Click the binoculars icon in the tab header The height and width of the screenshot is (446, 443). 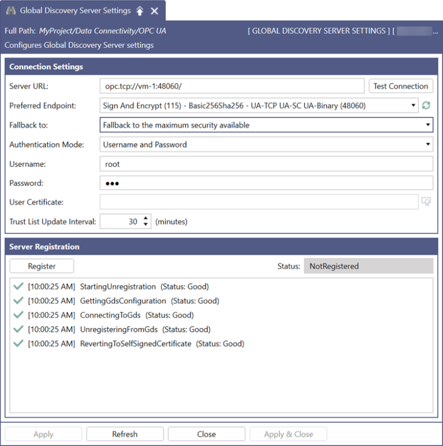[11, 11]
